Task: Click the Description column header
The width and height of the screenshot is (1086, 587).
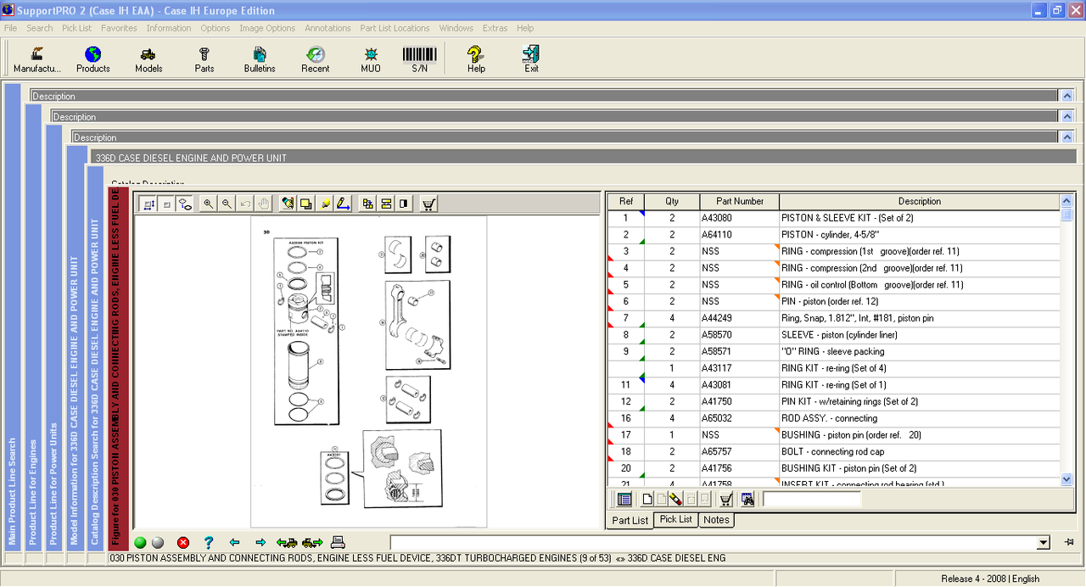Action: 920,201
